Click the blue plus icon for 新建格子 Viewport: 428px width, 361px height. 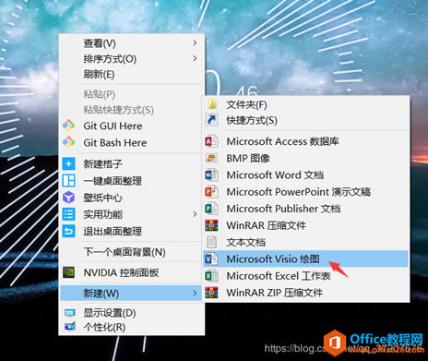68,163
